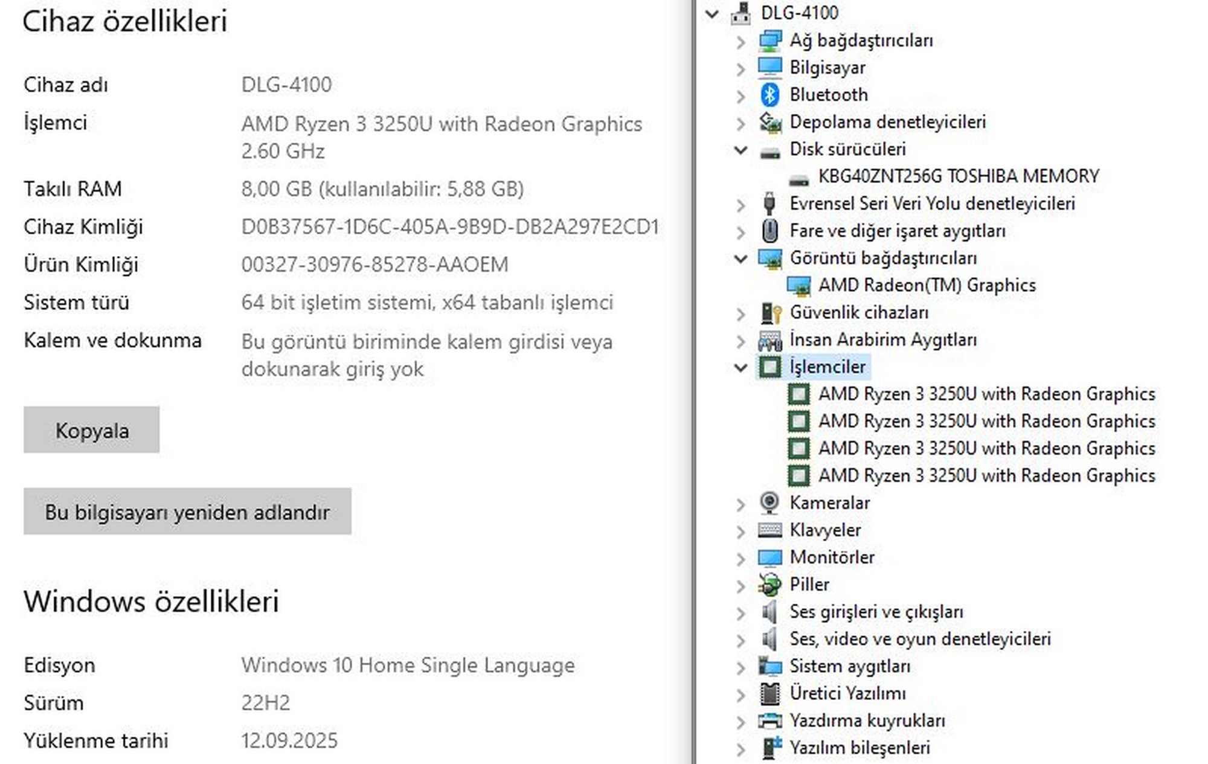Viewport: 1208px width, 764px height.
Task: Collapse the Disk sürücüleri node
Action: [x=741, y=149]
